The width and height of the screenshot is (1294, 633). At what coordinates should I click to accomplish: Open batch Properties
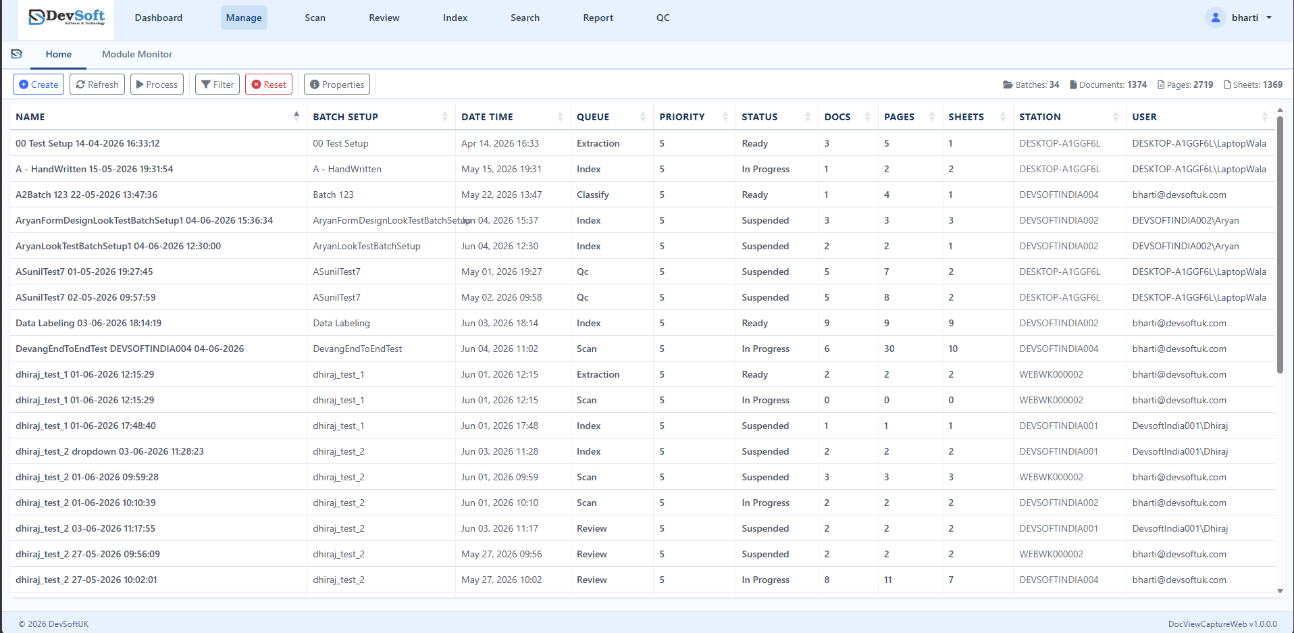point(337,84)
